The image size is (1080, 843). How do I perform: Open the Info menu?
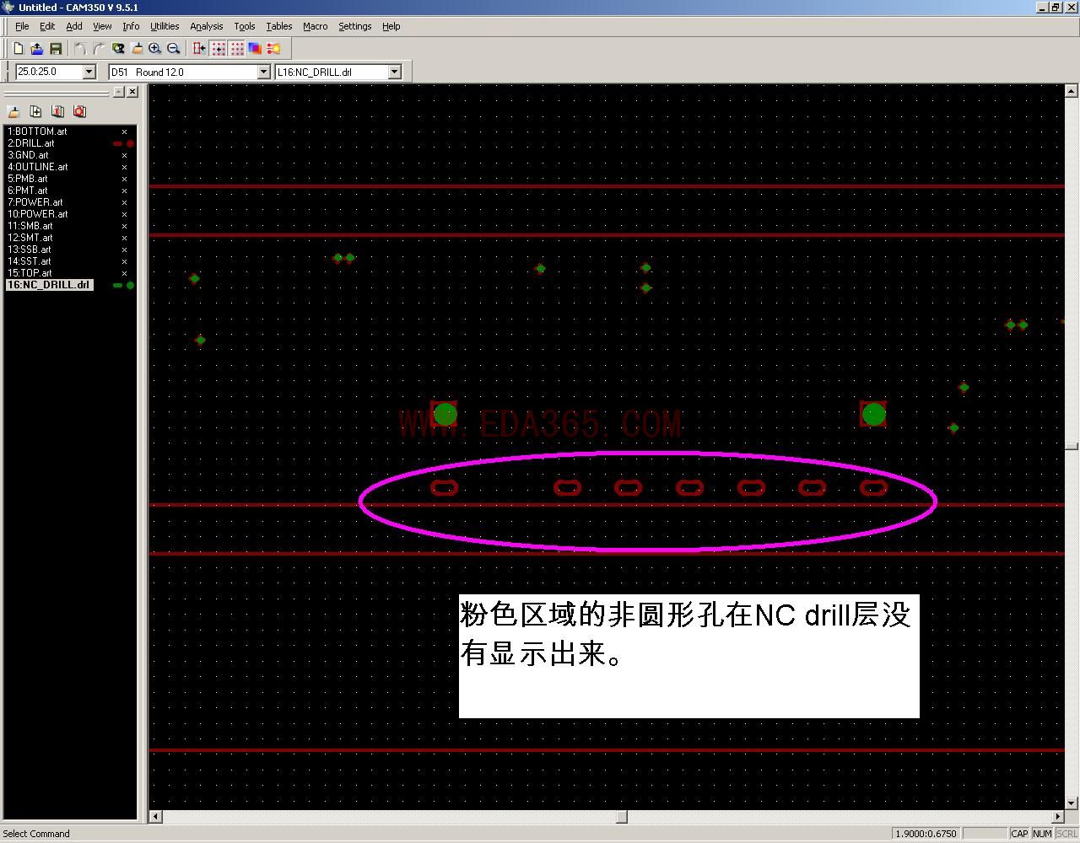pyautogui.click(x=131, y=26)
